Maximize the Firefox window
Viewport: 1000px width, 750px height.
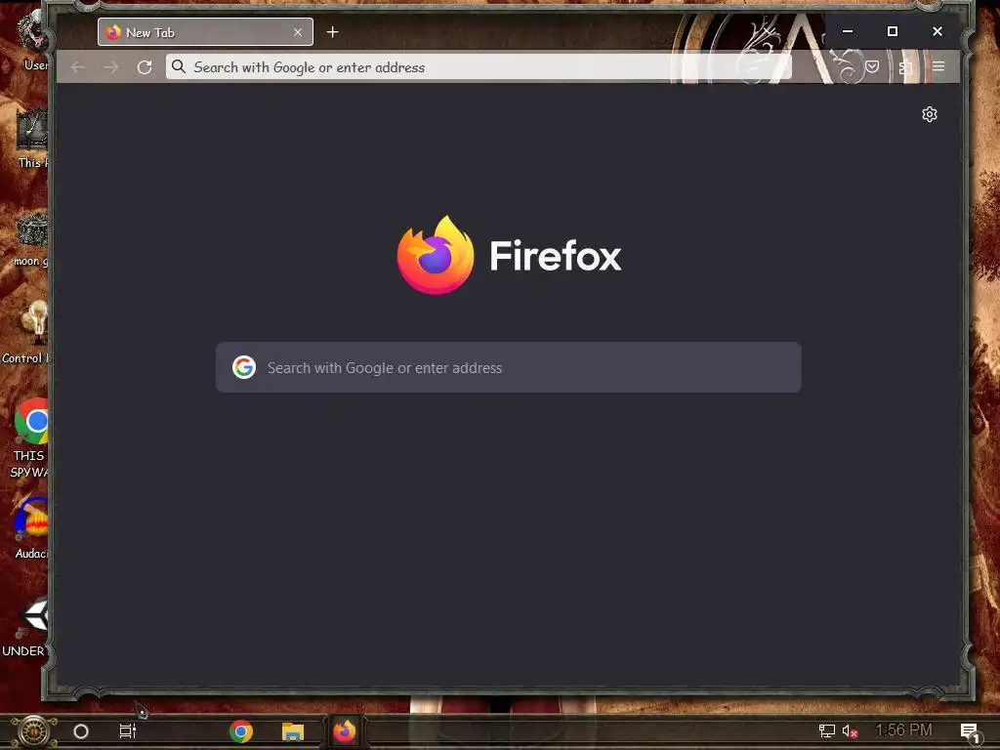(893, 31)
